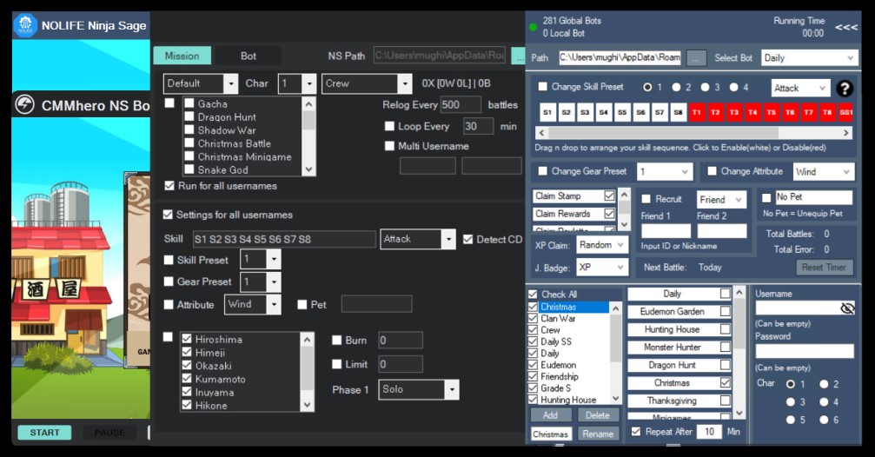Switch to the Mission tab
Screen dimensions: 875x457
182,56
